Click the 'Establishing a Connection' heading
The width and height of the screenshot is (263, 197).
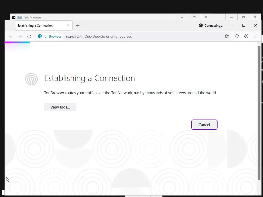coord(90,78)
